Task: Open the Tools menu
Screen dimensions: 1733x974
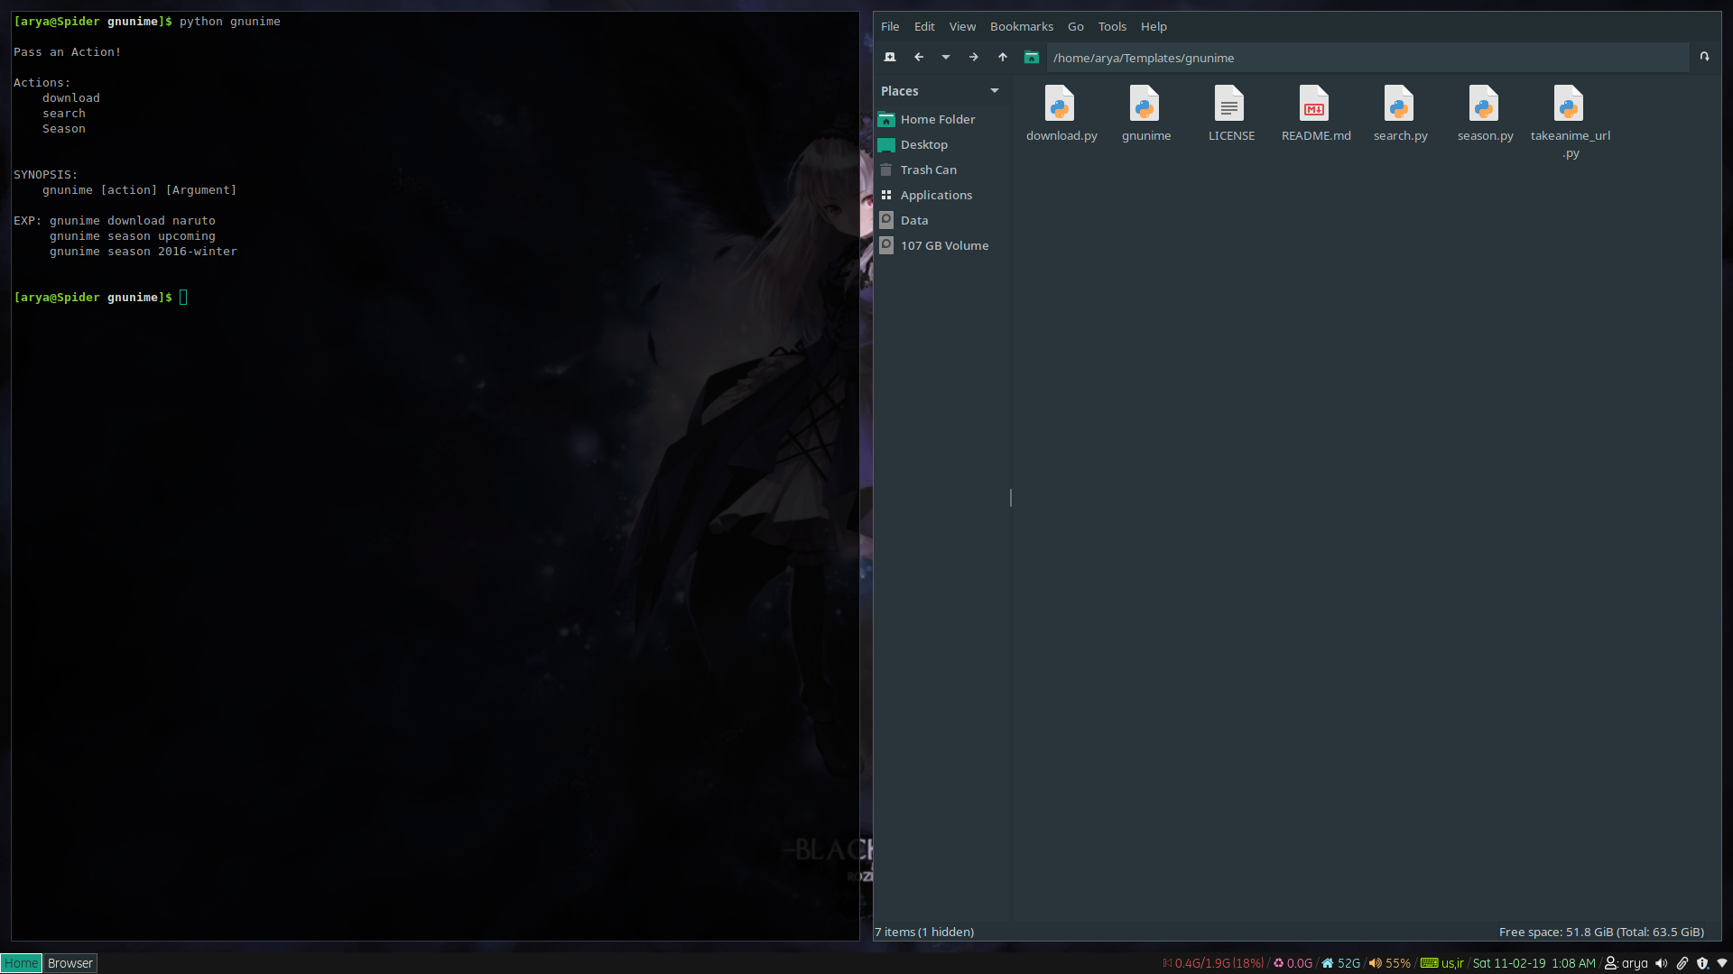Action: click(x=1111, y=26)
